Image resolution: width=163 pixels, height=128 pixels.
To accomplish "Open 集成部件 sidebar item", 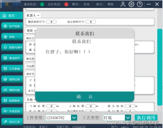I will (12, 58).
